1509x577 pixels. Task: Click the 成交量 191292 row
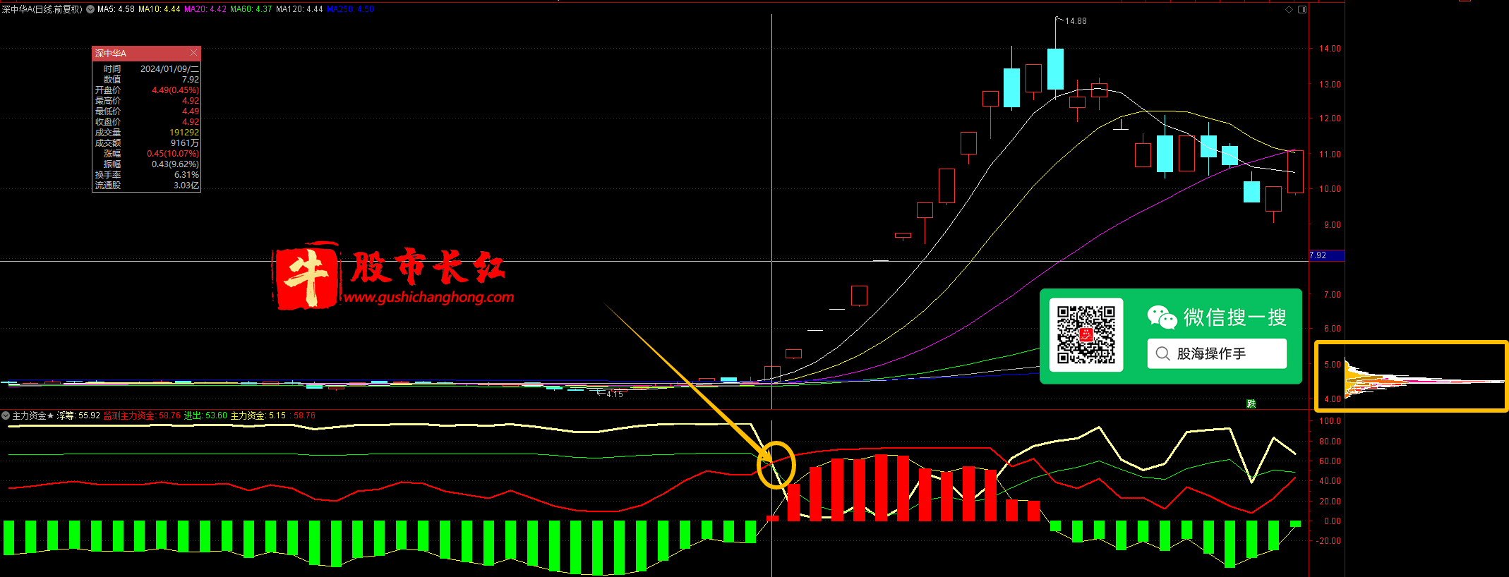pyautogui.click(x=147, y=133)
